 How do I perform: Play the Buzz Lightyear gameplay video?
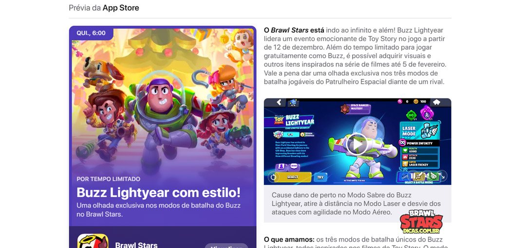pos(357,144)
